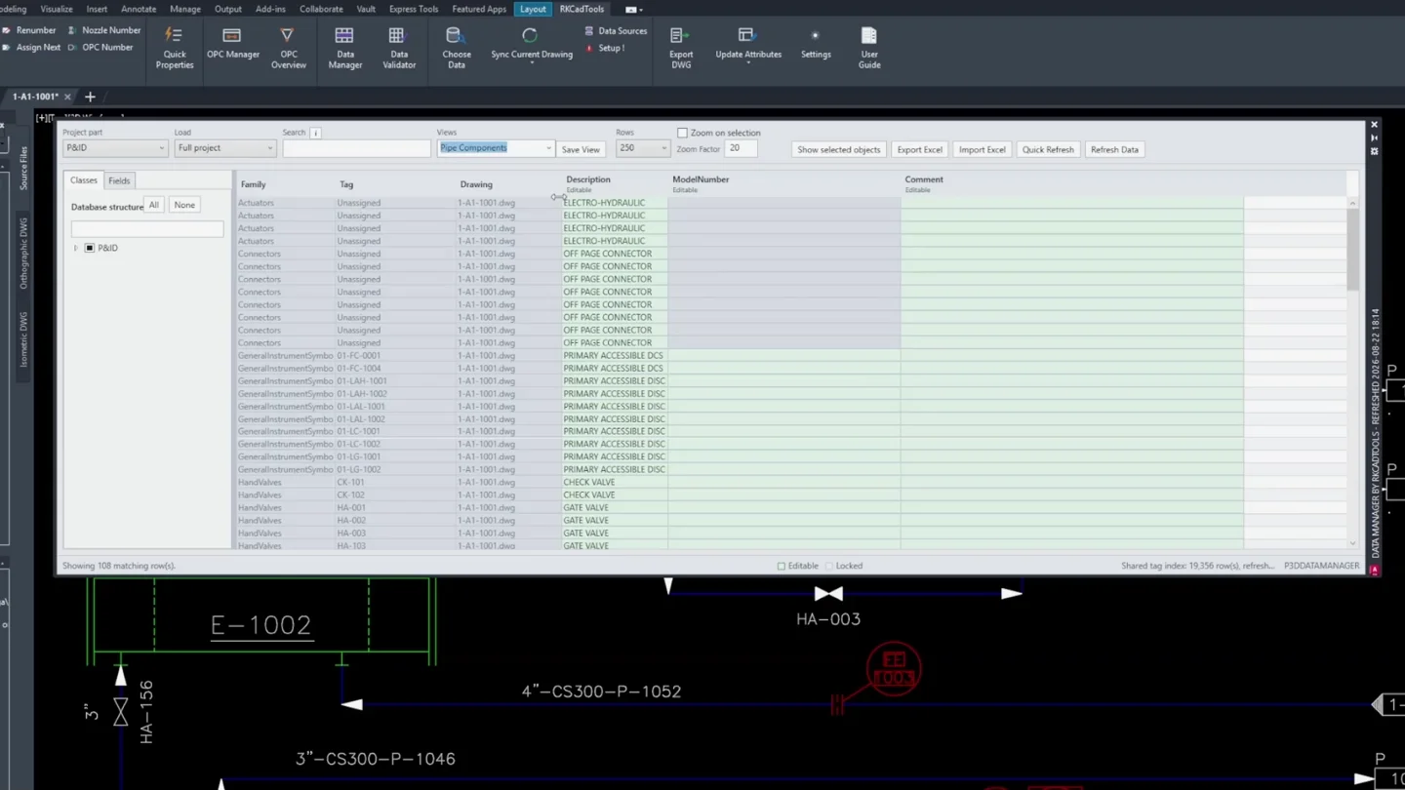Switch to the Classes tab

click(x=84, y=180)
